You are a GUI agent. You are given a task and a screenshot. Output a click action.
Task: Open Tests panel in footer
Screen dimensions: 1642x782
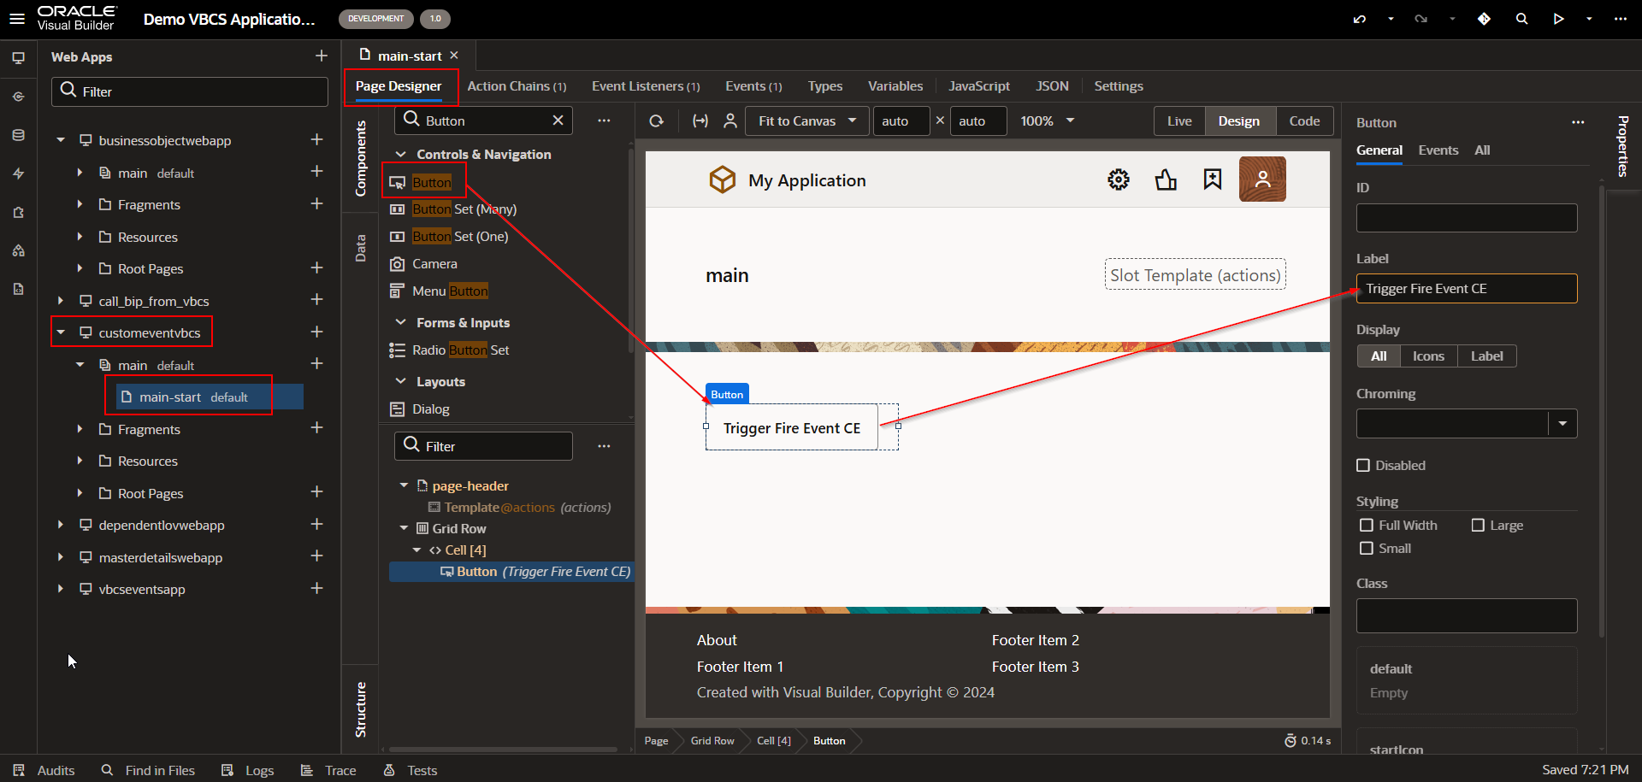pos(410,770)
